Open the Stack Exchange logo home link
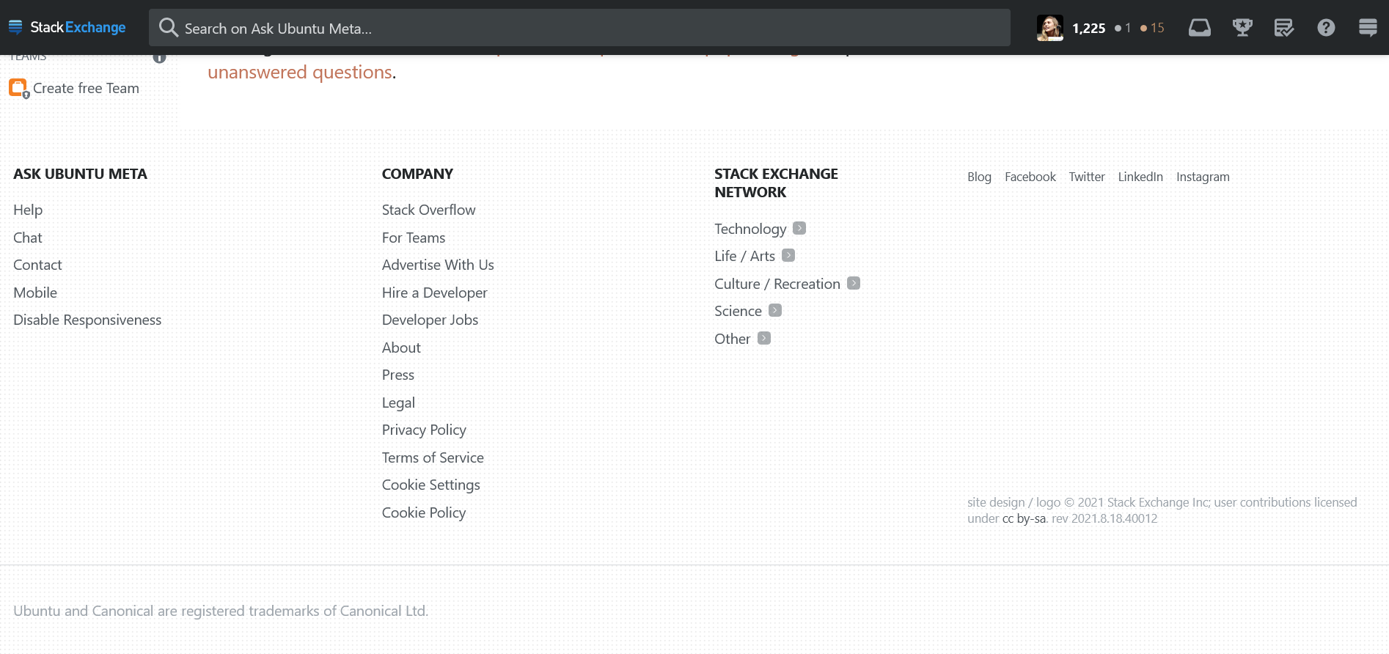The height and width of the screenshot is (654, 1389). click(x=67, y=27)
